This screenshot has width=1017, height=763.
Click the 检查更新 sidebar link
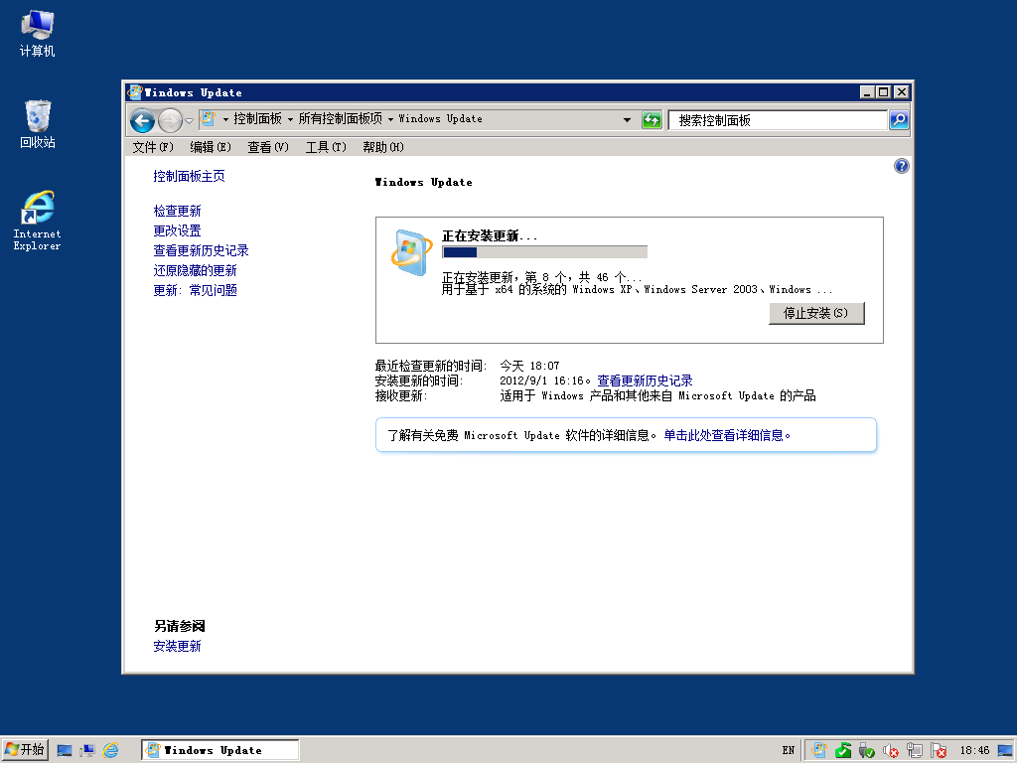click(177, 211)
